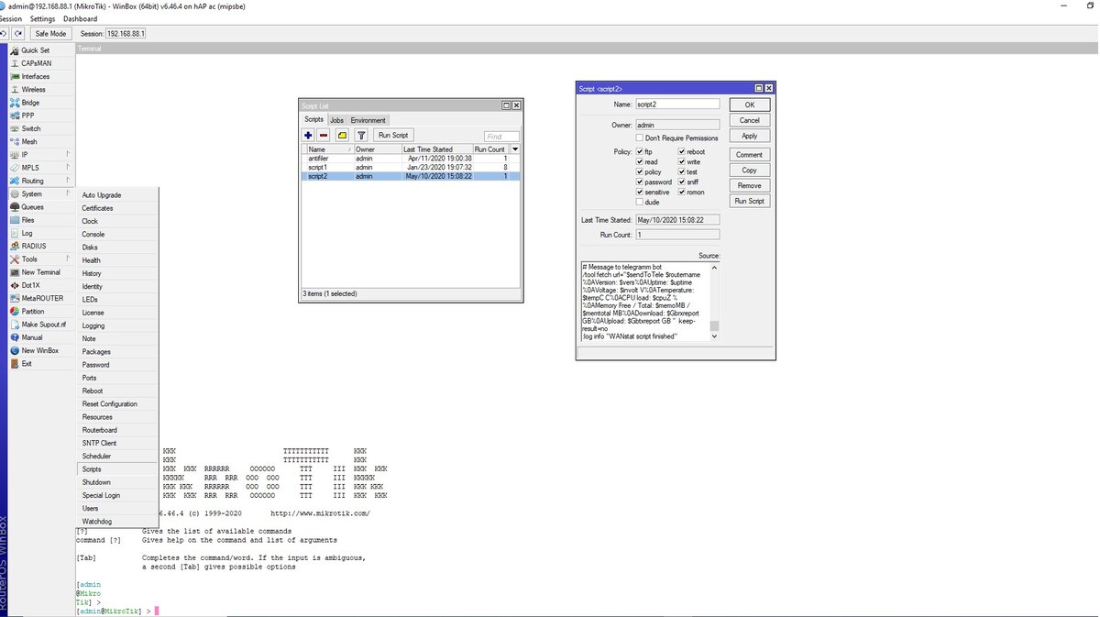
Task: Uncheck the reboot policy checkbox
Action: (682, 151)
